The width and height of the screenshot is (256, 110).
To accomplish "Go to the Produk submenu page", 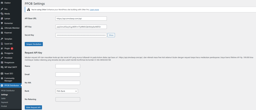I will click(x=4, y=106).
